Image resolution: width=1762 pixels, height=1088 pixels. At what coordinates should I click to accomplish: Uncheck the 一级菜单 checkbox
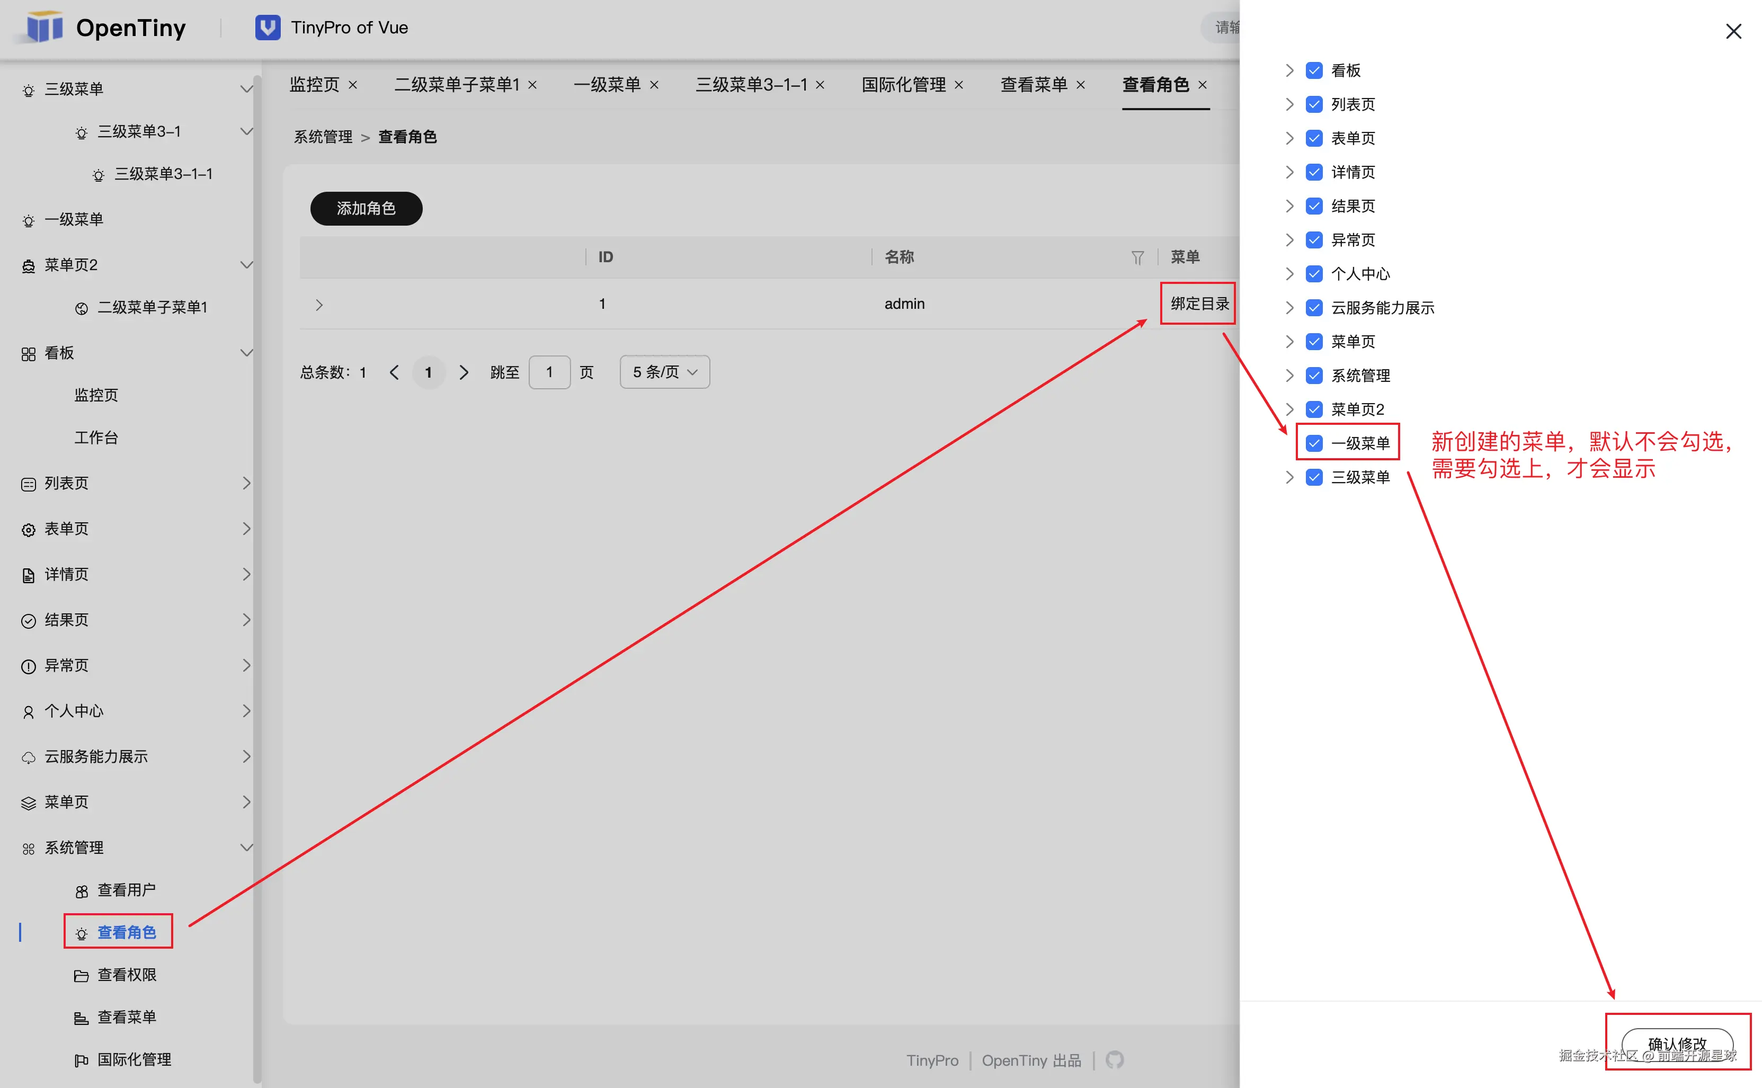(1314, 442)
